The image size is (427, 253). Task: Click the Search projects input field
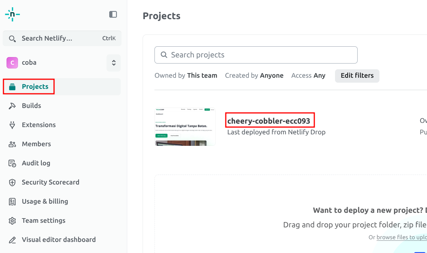point(256,55)
